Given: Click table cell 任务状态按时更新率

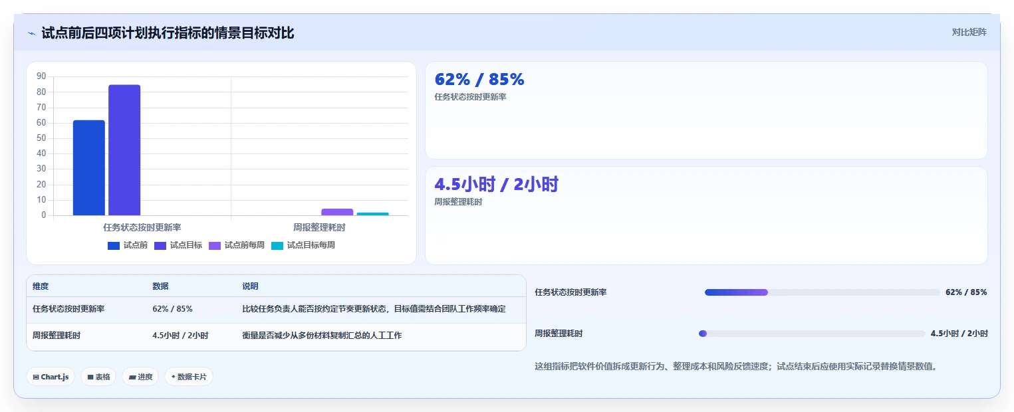Looking at the screenshot, I should 68,309.
